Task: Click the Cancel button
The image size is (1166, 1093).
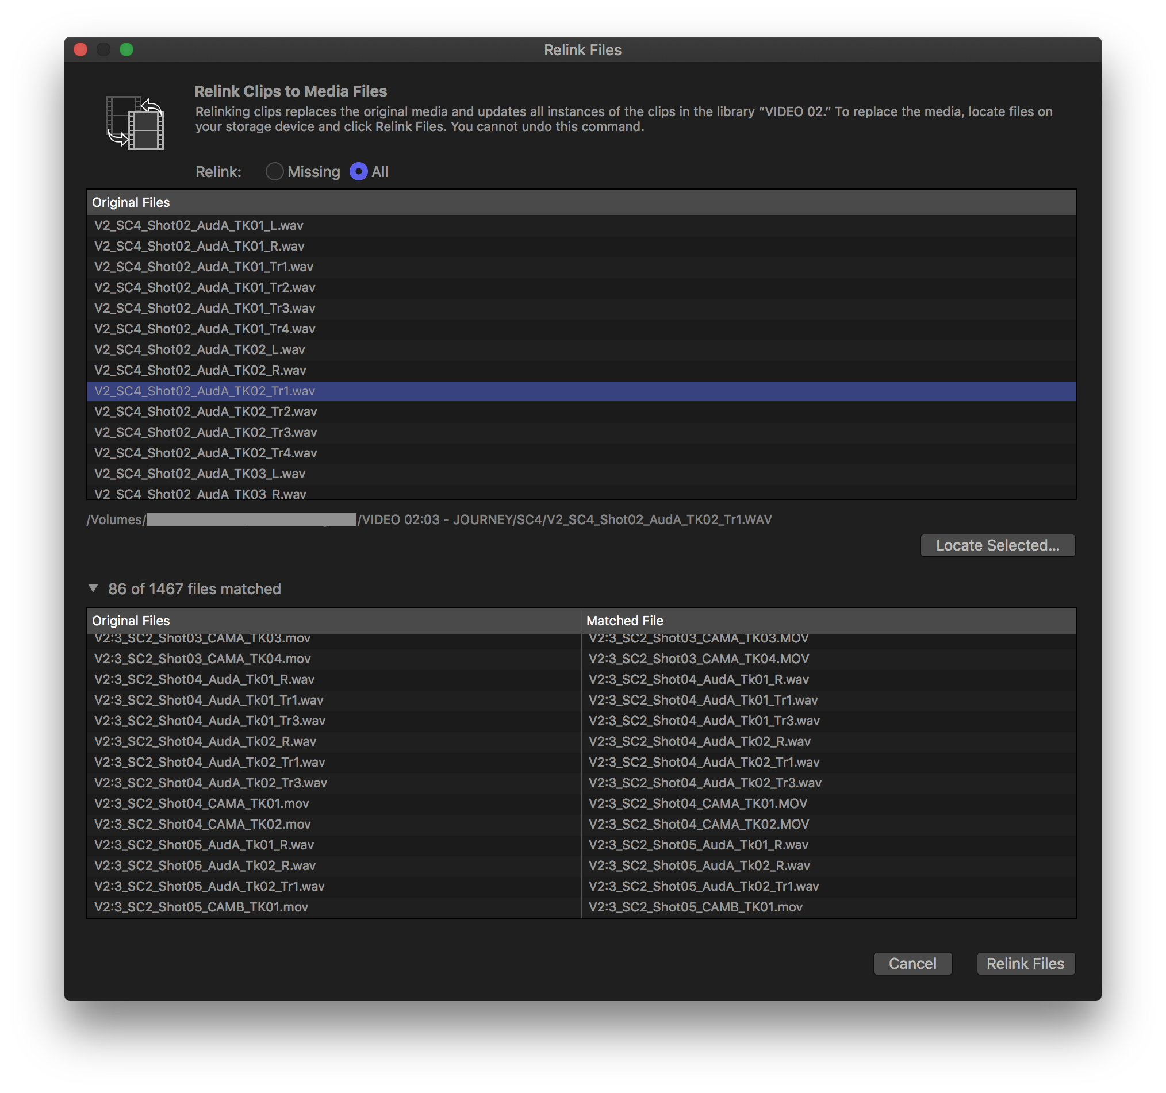Action: 912,963
